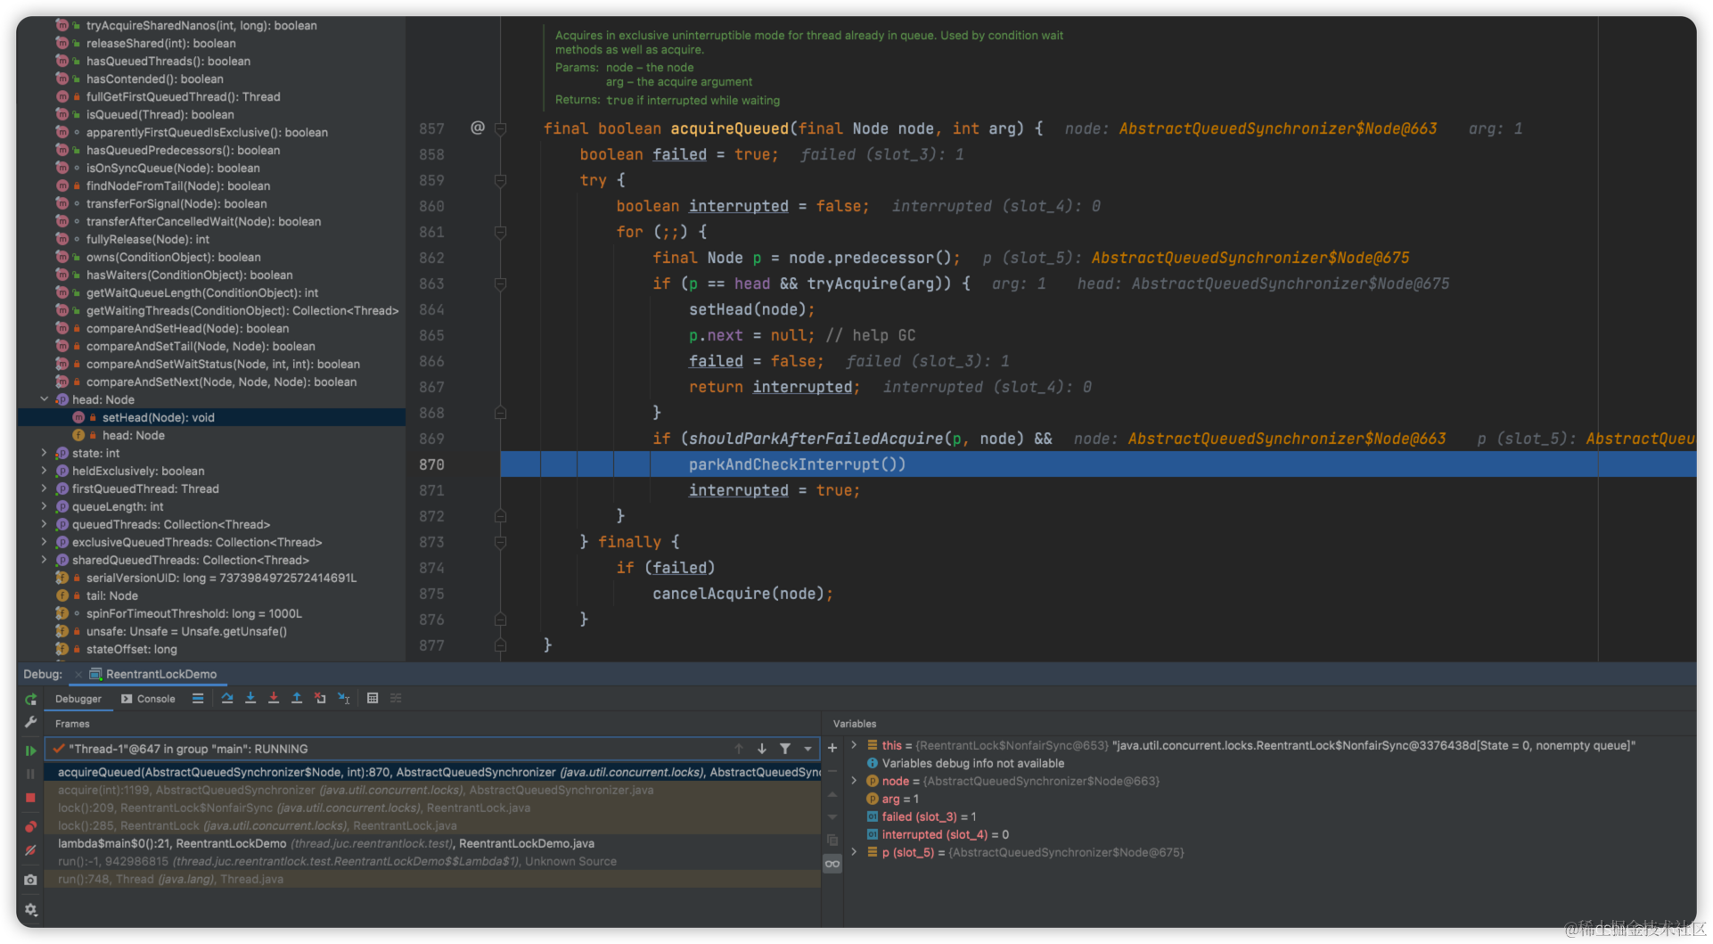This screenshot has height=944, width=1713.
Task: Select next frame with down arrow
Action: pos(762,749)
